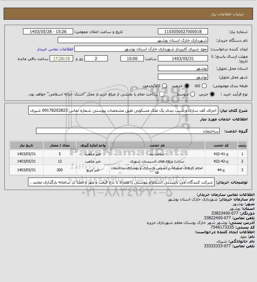Toggle the اسناد خزانه اسلامی payment checkbox

pos(162,94)
